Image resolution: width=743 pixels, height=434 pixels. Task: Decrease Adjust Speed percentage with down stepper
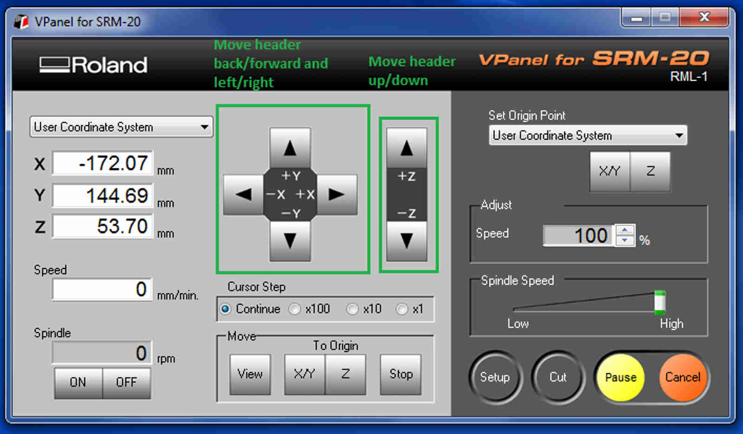click(625, 240)
